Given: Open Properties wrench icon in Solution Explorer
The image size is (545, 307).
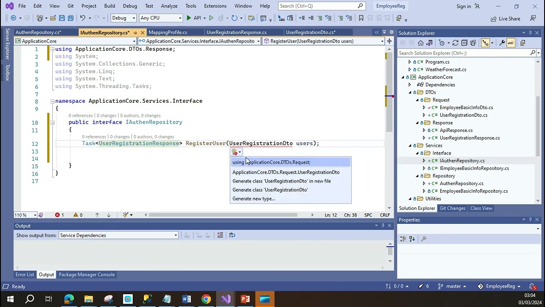Looking at the screenshot, I should [x=502, y=43].
